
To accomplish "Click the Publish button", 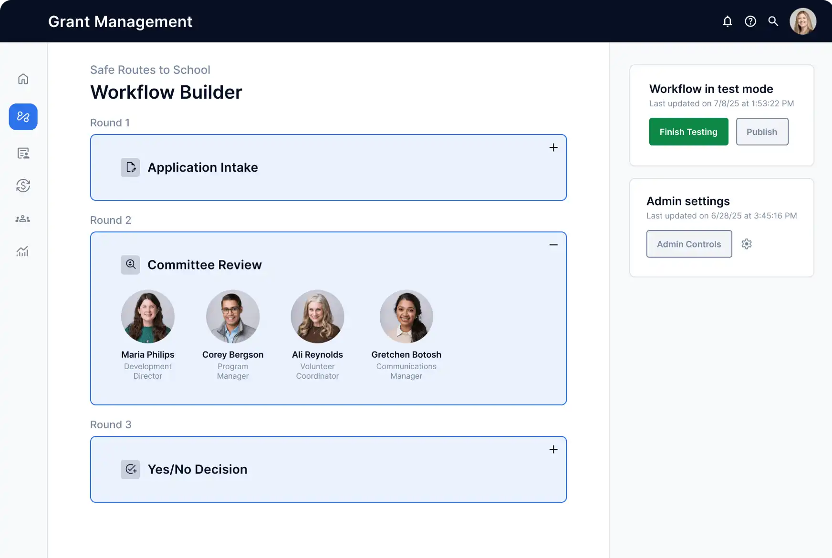I will point(762,132).
